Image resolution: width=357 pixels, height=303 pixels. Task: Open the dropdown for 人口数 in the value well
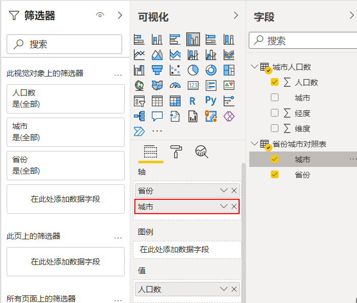(x=224, y=289)
